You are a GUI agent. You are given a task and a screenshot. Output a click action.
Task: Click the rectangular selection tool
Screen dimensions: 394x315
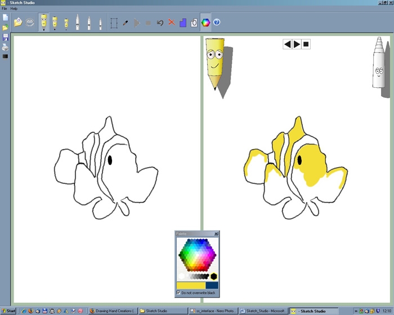click(x=114, y=22)
